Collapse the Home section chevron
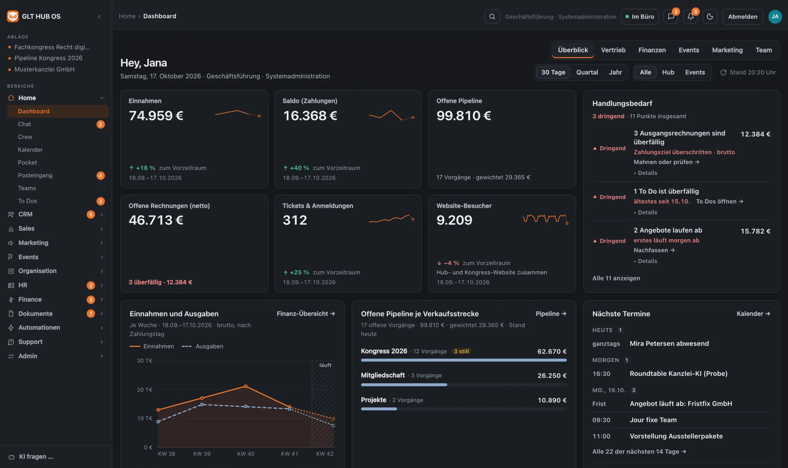 (102, 98)
